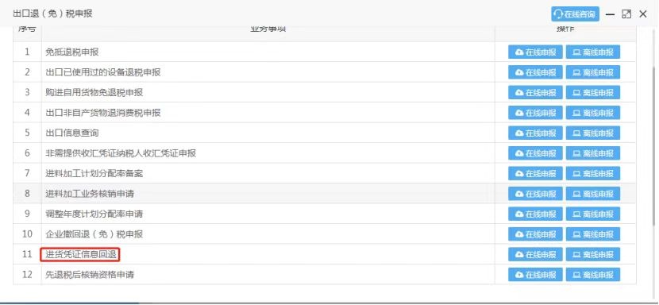Click 在线申报 for 调整年度计划分配率申请
This screenshot has width=659, height=305.
[535, 214]
